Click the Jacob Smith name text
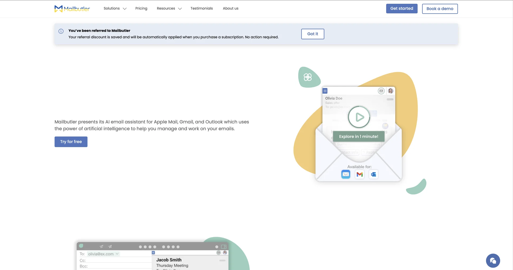This screenshot has width=513, height=270. click(x=169, y=260)
